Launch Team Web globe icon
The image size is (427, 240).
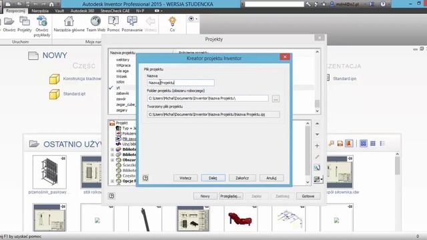point(95,21)
